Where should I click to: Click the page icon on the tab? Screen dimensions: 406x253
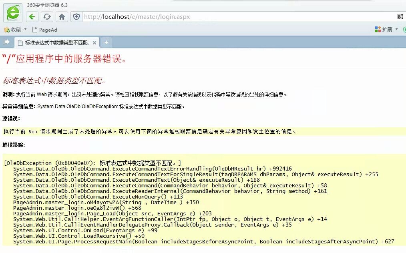[x=20, y=42]
